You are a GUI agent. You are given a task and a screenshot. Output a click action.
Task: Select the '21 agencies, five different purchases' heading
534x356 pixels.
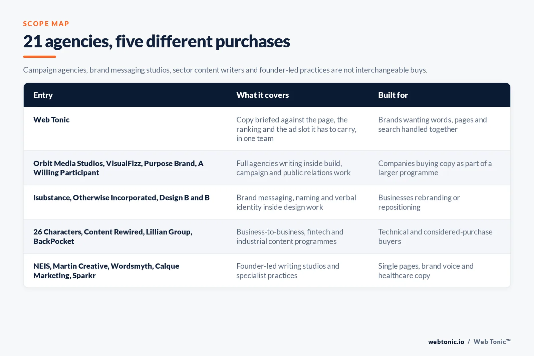[157, 41]
